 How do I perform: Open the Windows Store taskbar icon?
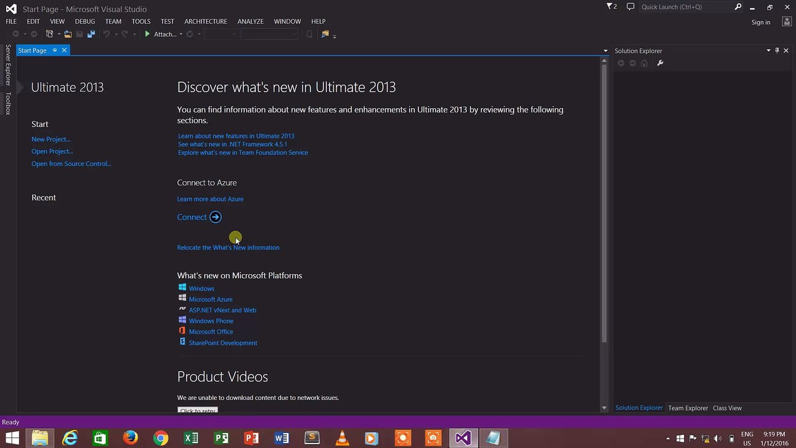tap(100, 438)
